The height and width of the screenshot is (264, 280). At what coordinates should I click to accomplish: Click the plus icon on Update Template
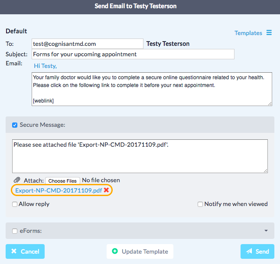click(115, 251)
